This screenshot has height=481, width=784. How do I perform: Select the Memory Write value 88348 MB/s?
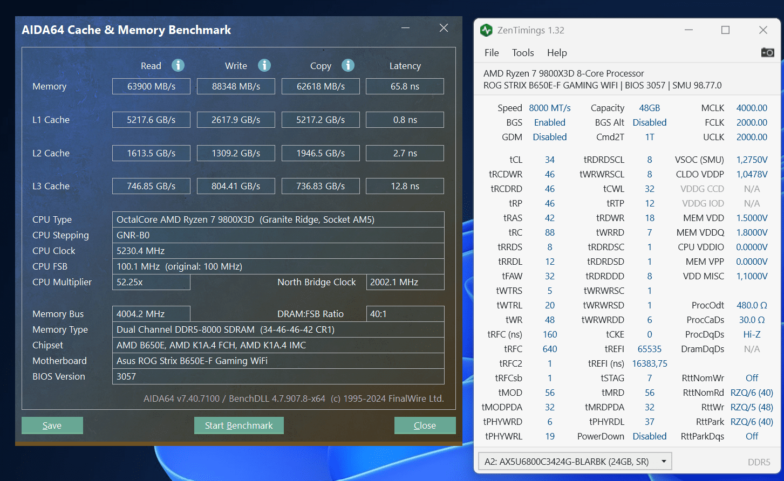pos(236,86)
